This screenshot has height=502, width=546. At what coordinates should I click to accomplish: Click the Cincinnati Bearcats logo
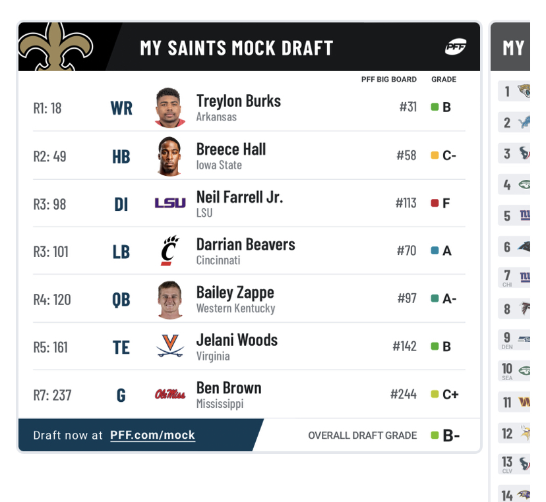(x=170, y=250)
